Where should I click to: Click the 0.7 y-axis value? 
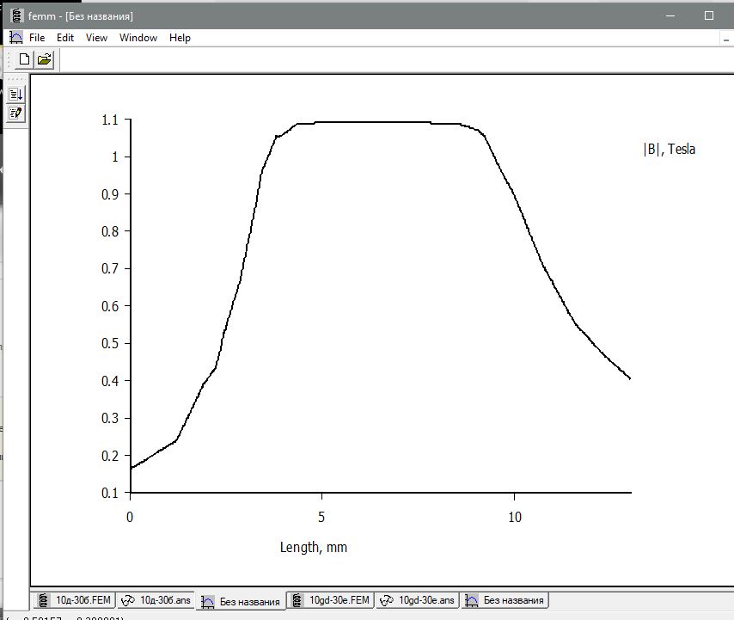tap(110, 269)
